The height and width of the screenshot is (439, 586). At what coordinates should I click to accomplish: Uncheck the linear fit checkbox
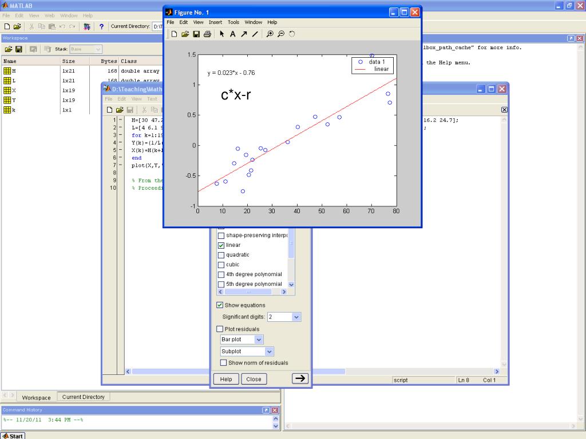coord(221,245)
